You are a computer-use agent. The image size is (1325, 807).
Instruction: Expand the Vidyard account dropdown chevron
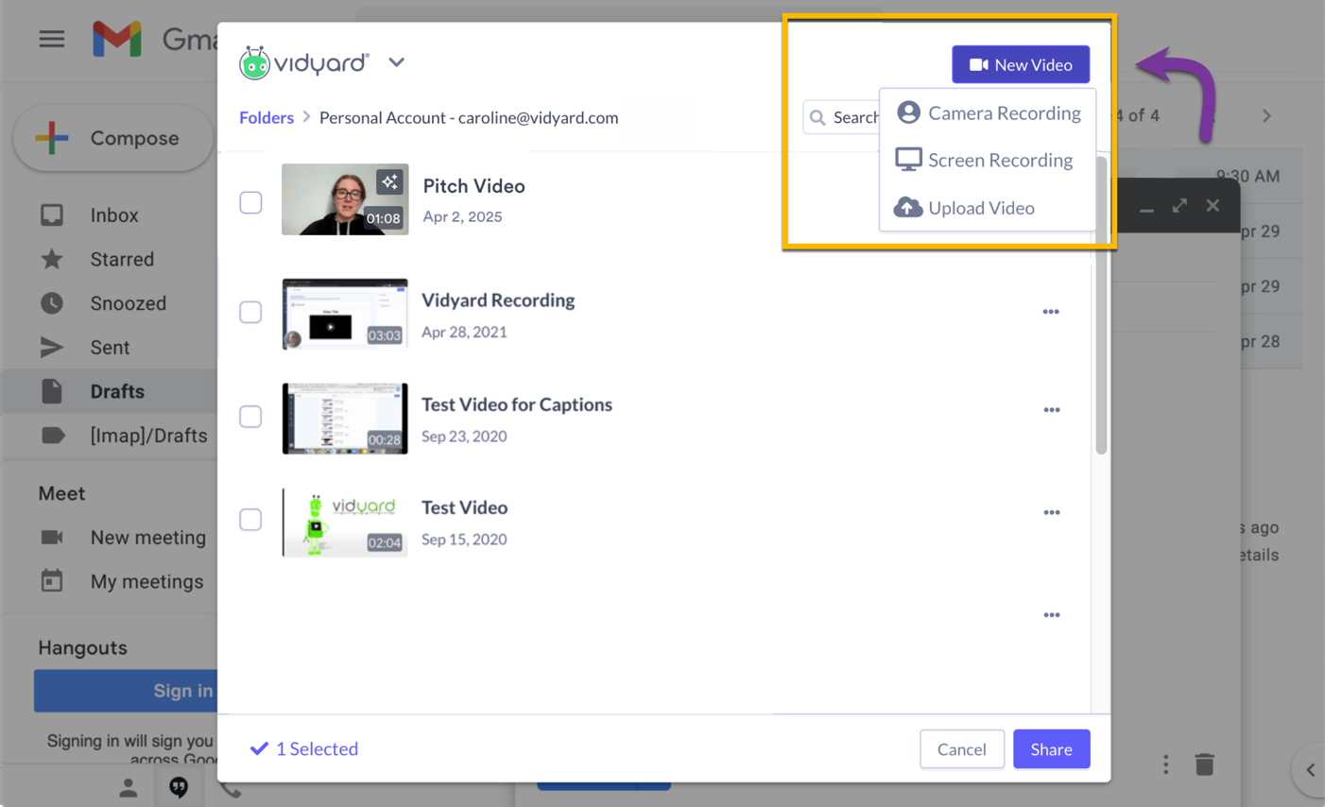pyautogui.click(x=396, y=62)
